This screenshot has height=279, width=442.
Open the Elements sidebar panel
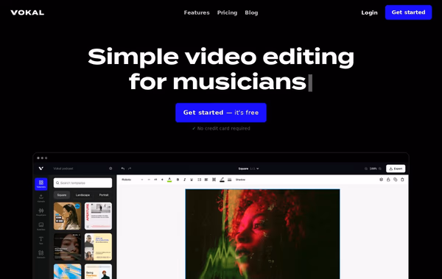point(41,254)
